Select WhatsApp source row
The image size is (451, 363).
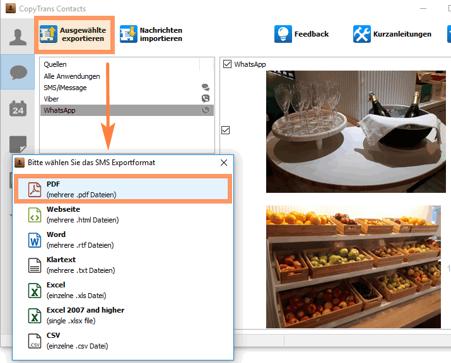click(x=127, y=110)
